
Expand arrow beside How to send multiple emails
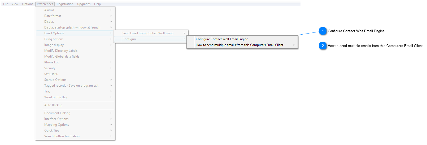(x=294, y=45)
